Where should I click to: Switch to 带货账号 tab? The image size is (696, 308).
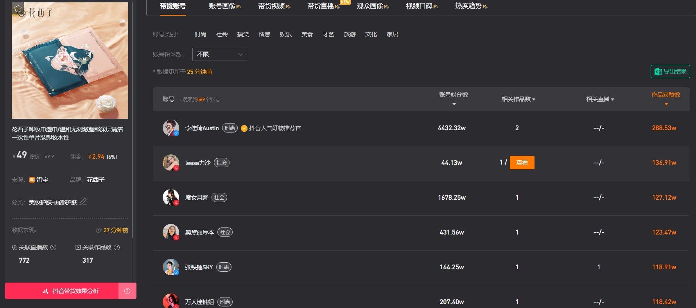(173, 6)
